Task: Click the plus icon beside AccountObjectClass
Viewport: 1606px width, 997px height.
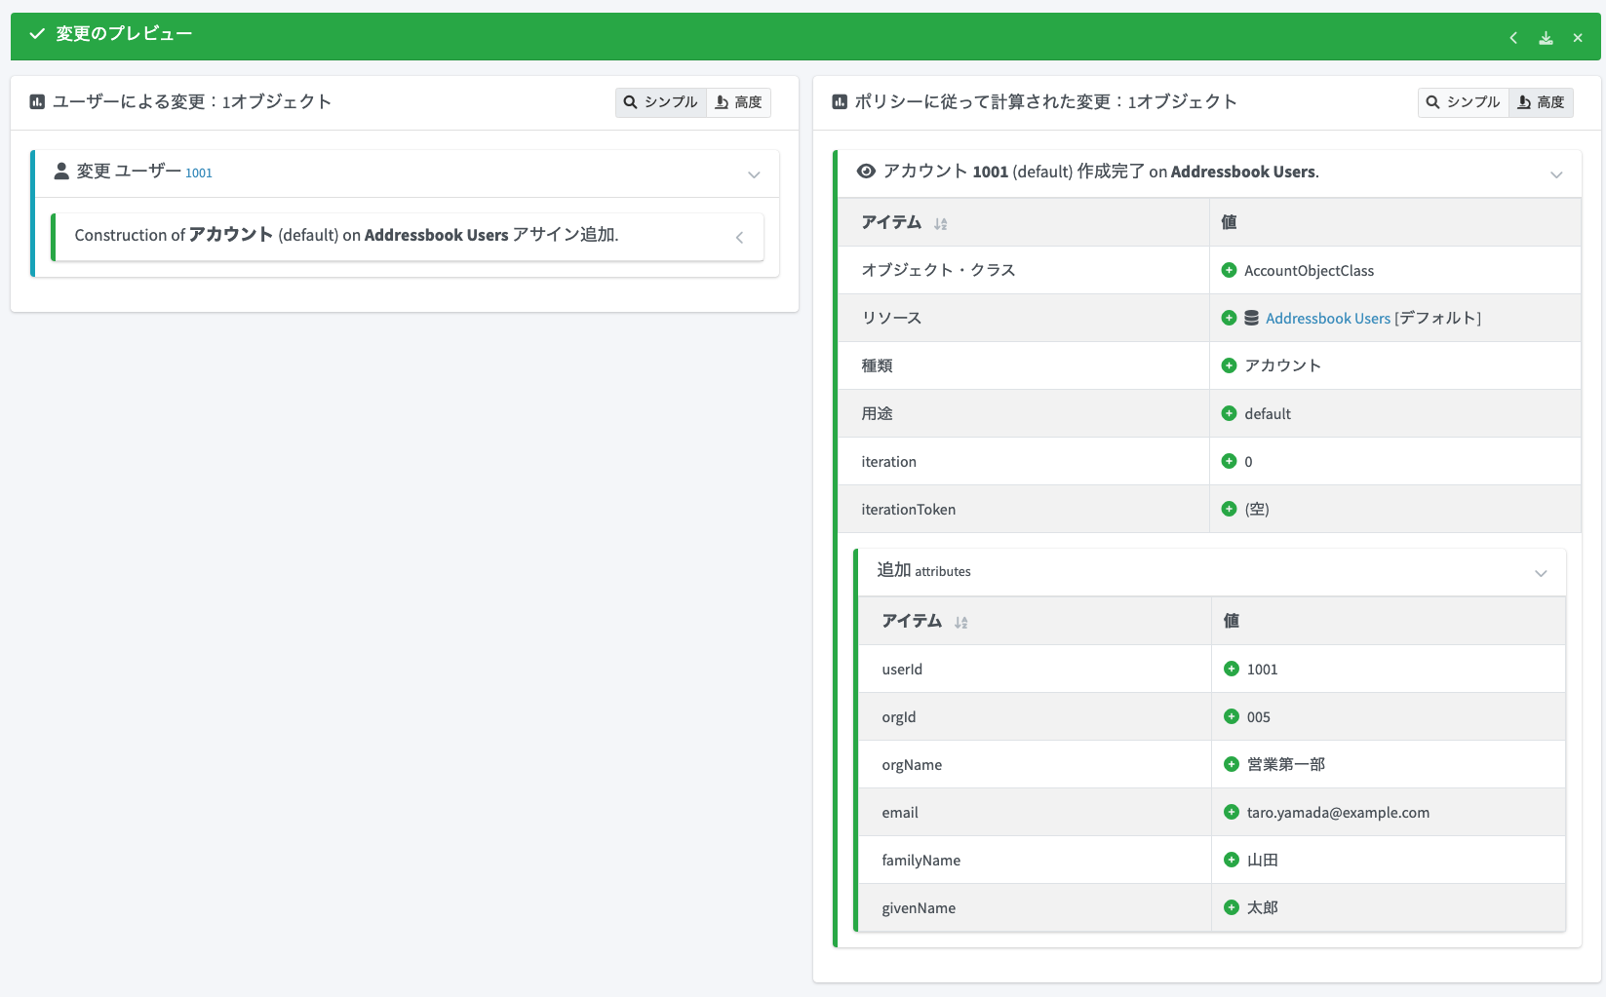Action: [x=1229, y=270]
